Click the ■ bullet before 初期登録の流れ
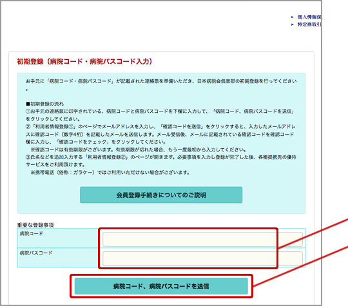Screen dimensions: 348x306 click(x=28, y=104)
